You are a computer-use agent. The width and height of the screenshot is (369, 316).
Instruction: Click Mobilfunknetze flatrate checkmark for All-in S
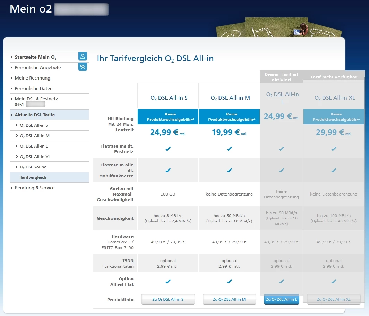click(x=168, y=170)
